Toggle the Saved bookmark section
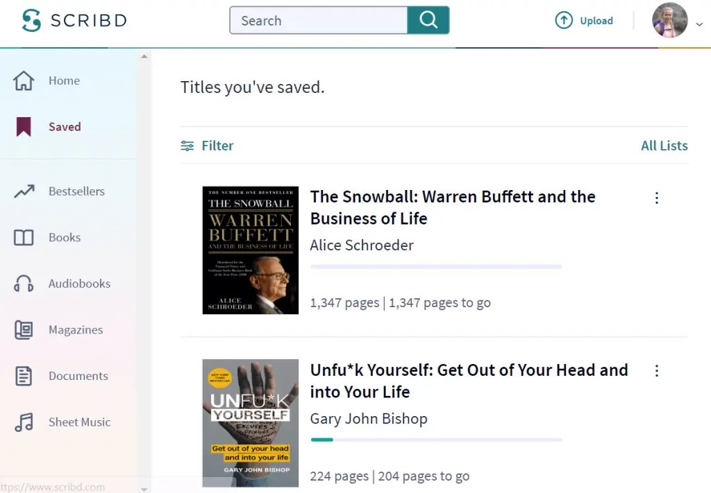The height and width of the screenshot is (493, 711). click(x=23, y=126)
